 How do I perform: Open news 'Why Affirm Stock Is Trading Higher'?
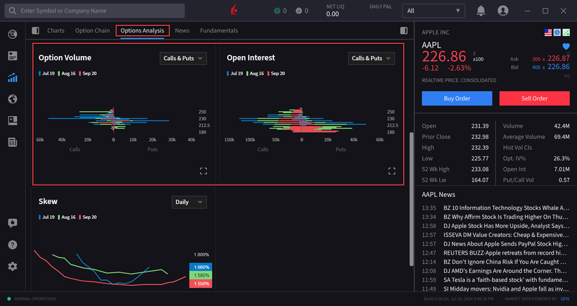coord(507,217)
